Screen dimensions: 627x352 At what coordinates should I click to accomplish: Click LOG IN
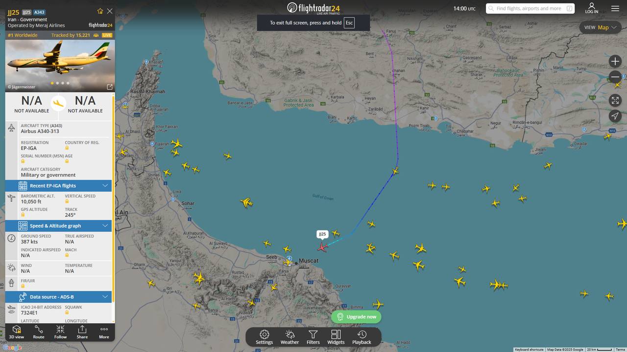(x=592, y=8)
